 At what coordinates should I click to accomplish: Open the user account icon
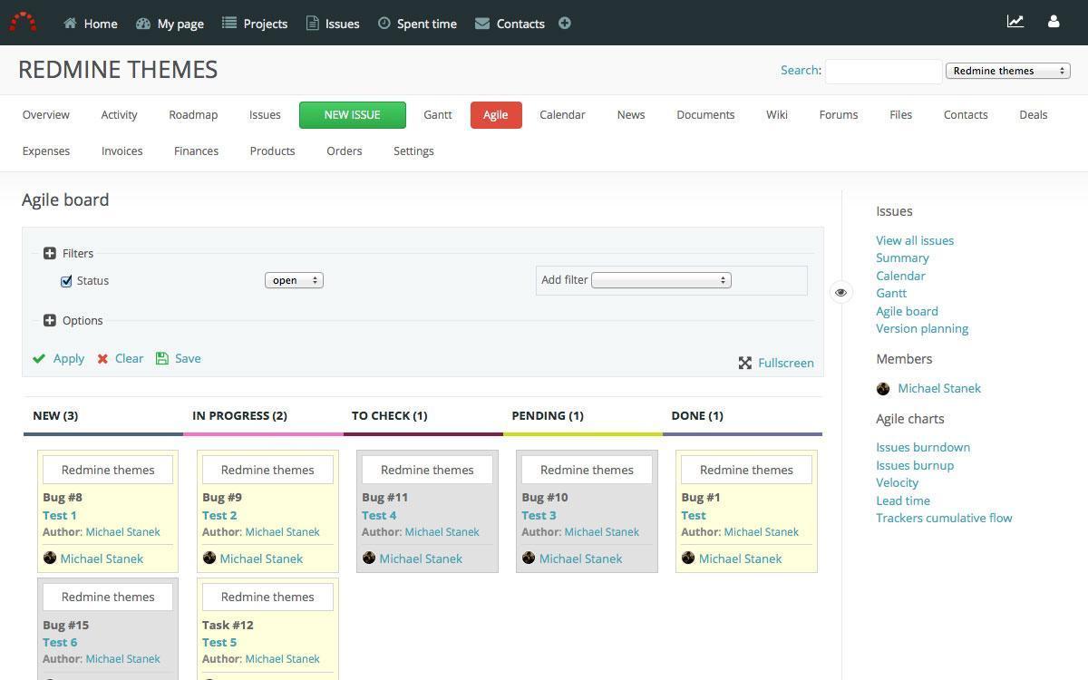[1054, 21]
